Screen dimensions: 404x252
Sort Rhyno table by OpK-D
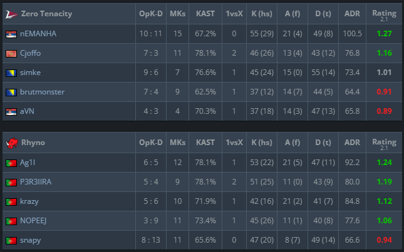(x=150, y=143)
